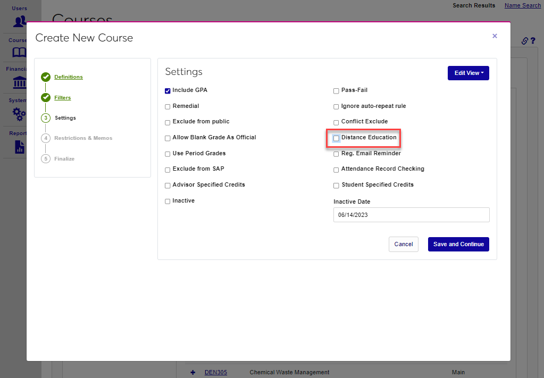Open the Courses book icon

click(20, 52)
